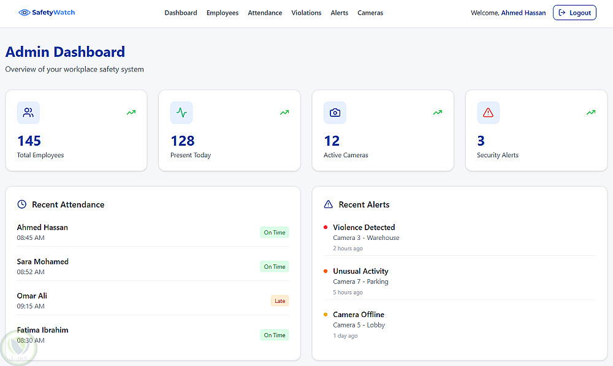Image resolution: width=613 pixels, height=366 pixels.
Task: Click the Late badge for Omar Ali
Action: click(x=280, y=301)
